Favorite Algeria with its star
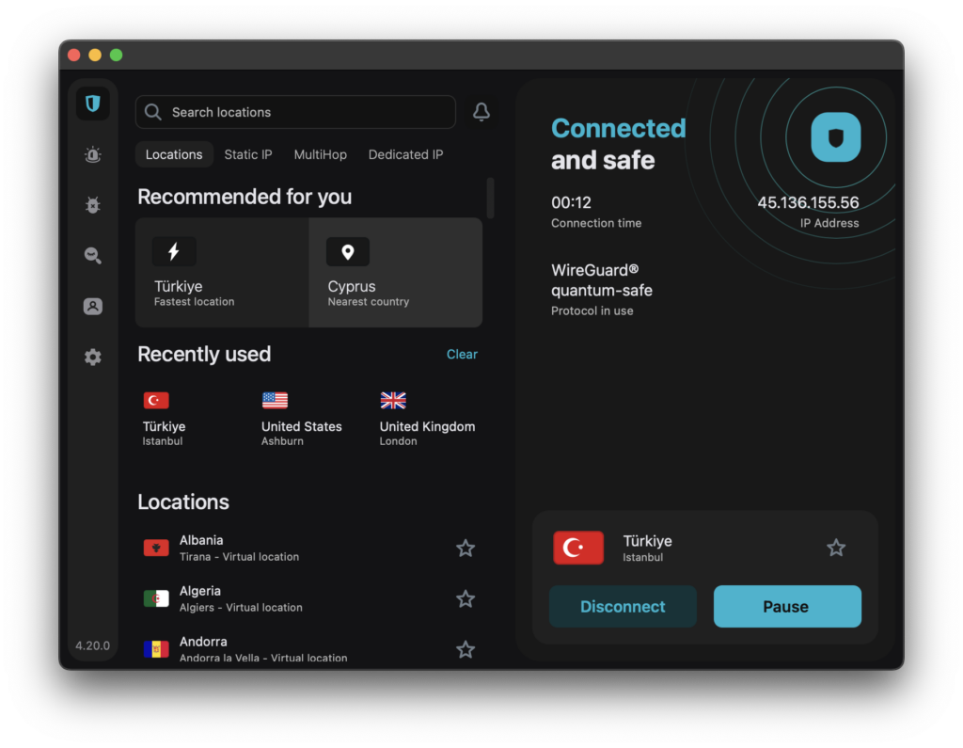This screenshot has width=963, height=748. 466,598
